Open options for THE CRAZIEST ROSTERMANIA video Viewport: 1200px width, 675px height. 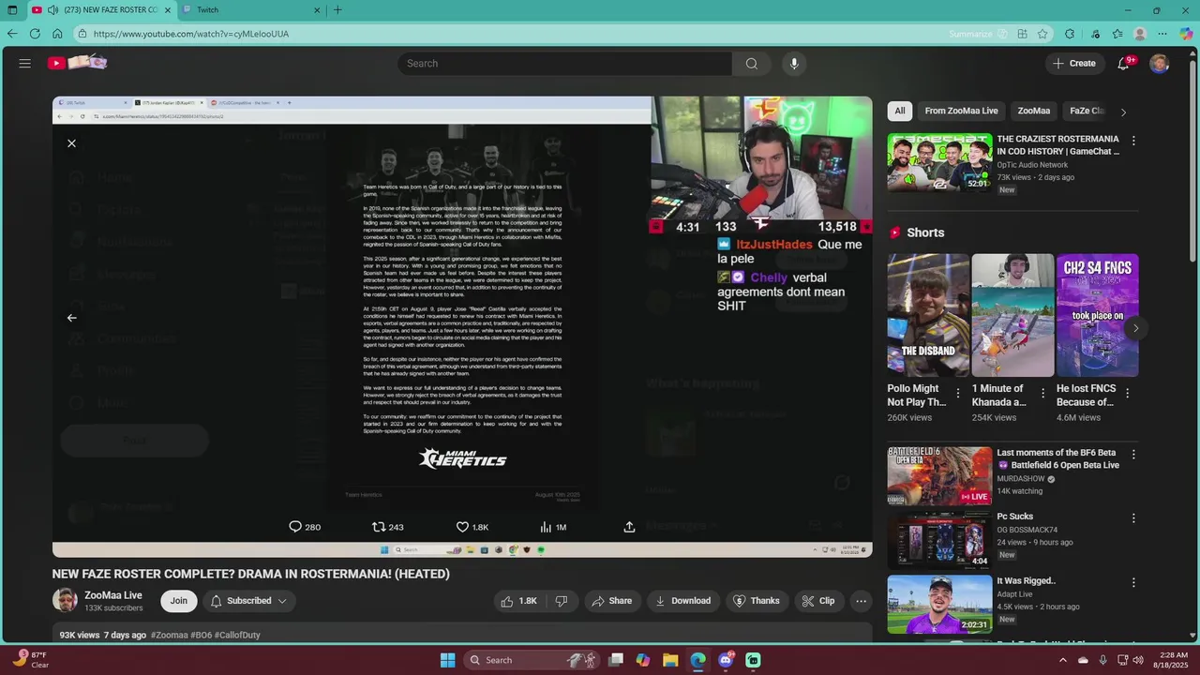pyautogui.click(x=1133, y=141)
